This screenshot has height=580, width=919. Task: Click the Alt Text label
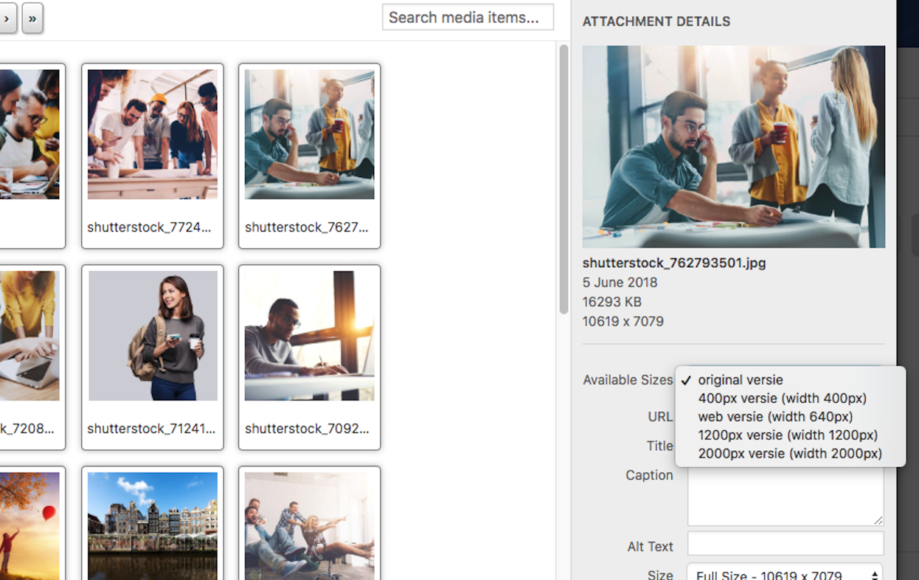click(650, 547)
